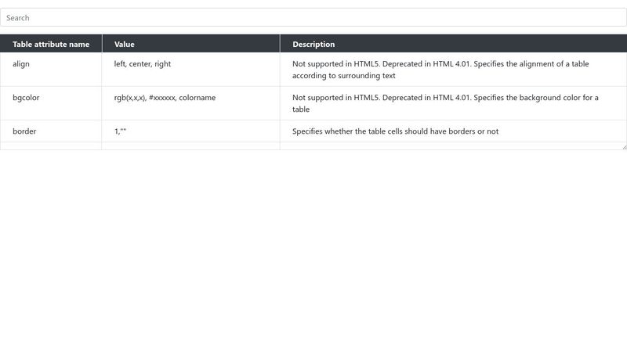Select the bgcolor attribute cell

51,103
